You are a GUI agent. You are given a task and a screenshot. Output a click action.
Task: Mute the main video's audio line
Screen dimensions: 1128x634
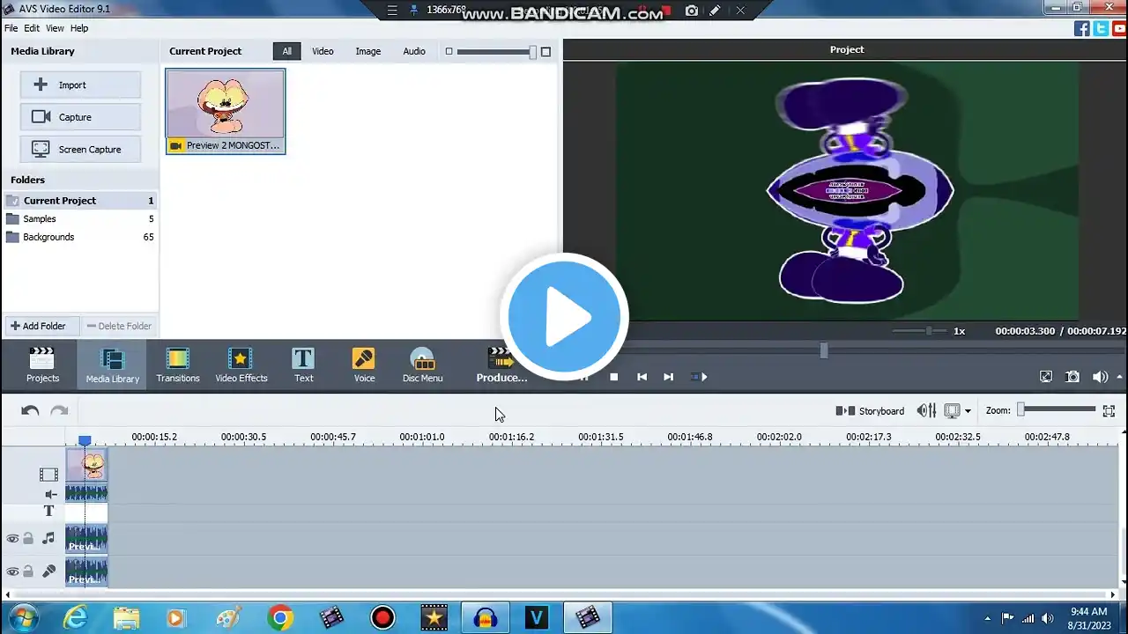click(x=50, y=495)
